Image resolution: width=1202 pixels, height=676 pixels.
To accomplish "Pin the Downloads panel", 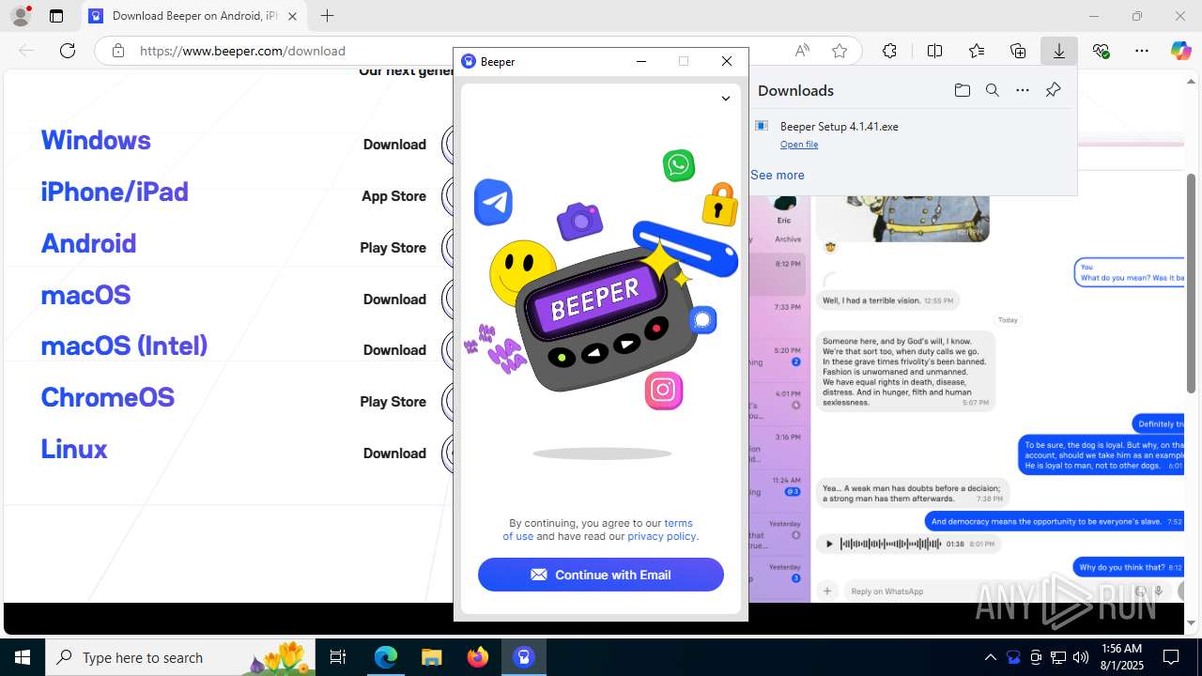I will (1053, 90).
